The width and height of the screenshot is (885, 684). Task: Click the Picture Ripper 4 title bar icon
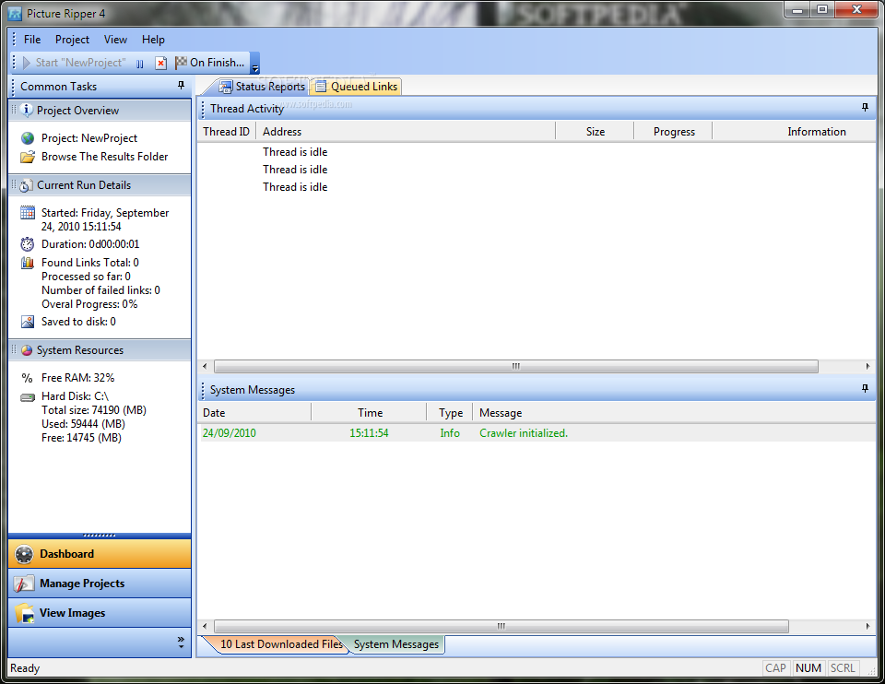tap(16, 14)
